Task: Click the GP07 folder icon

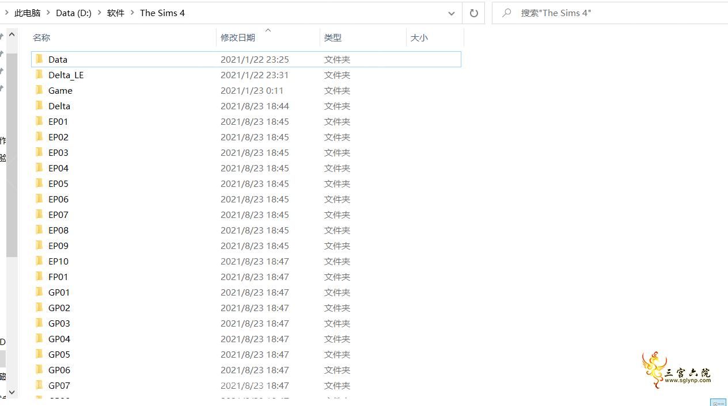Action: click(39, 385)
